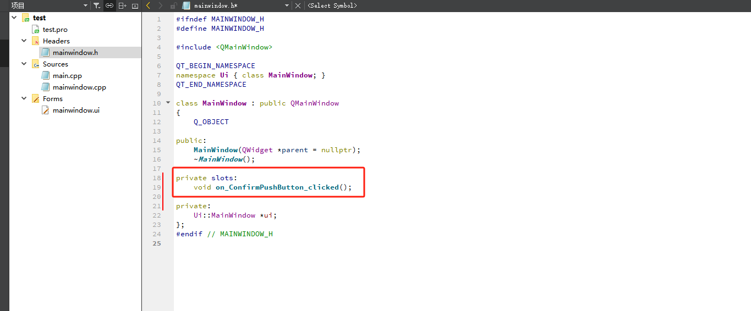Click the file lock icon
The width and height of the screenshot is (751, 311).
click(x=173, y=5)
